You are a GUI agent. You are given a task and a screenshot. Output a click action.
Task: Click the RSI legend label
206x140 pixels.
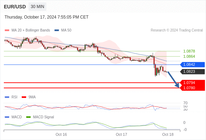coord(14,97)
